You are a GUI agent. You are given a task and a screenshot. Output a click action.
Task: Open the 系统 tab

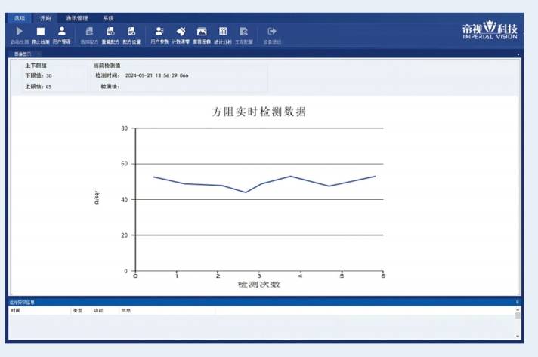108,18
